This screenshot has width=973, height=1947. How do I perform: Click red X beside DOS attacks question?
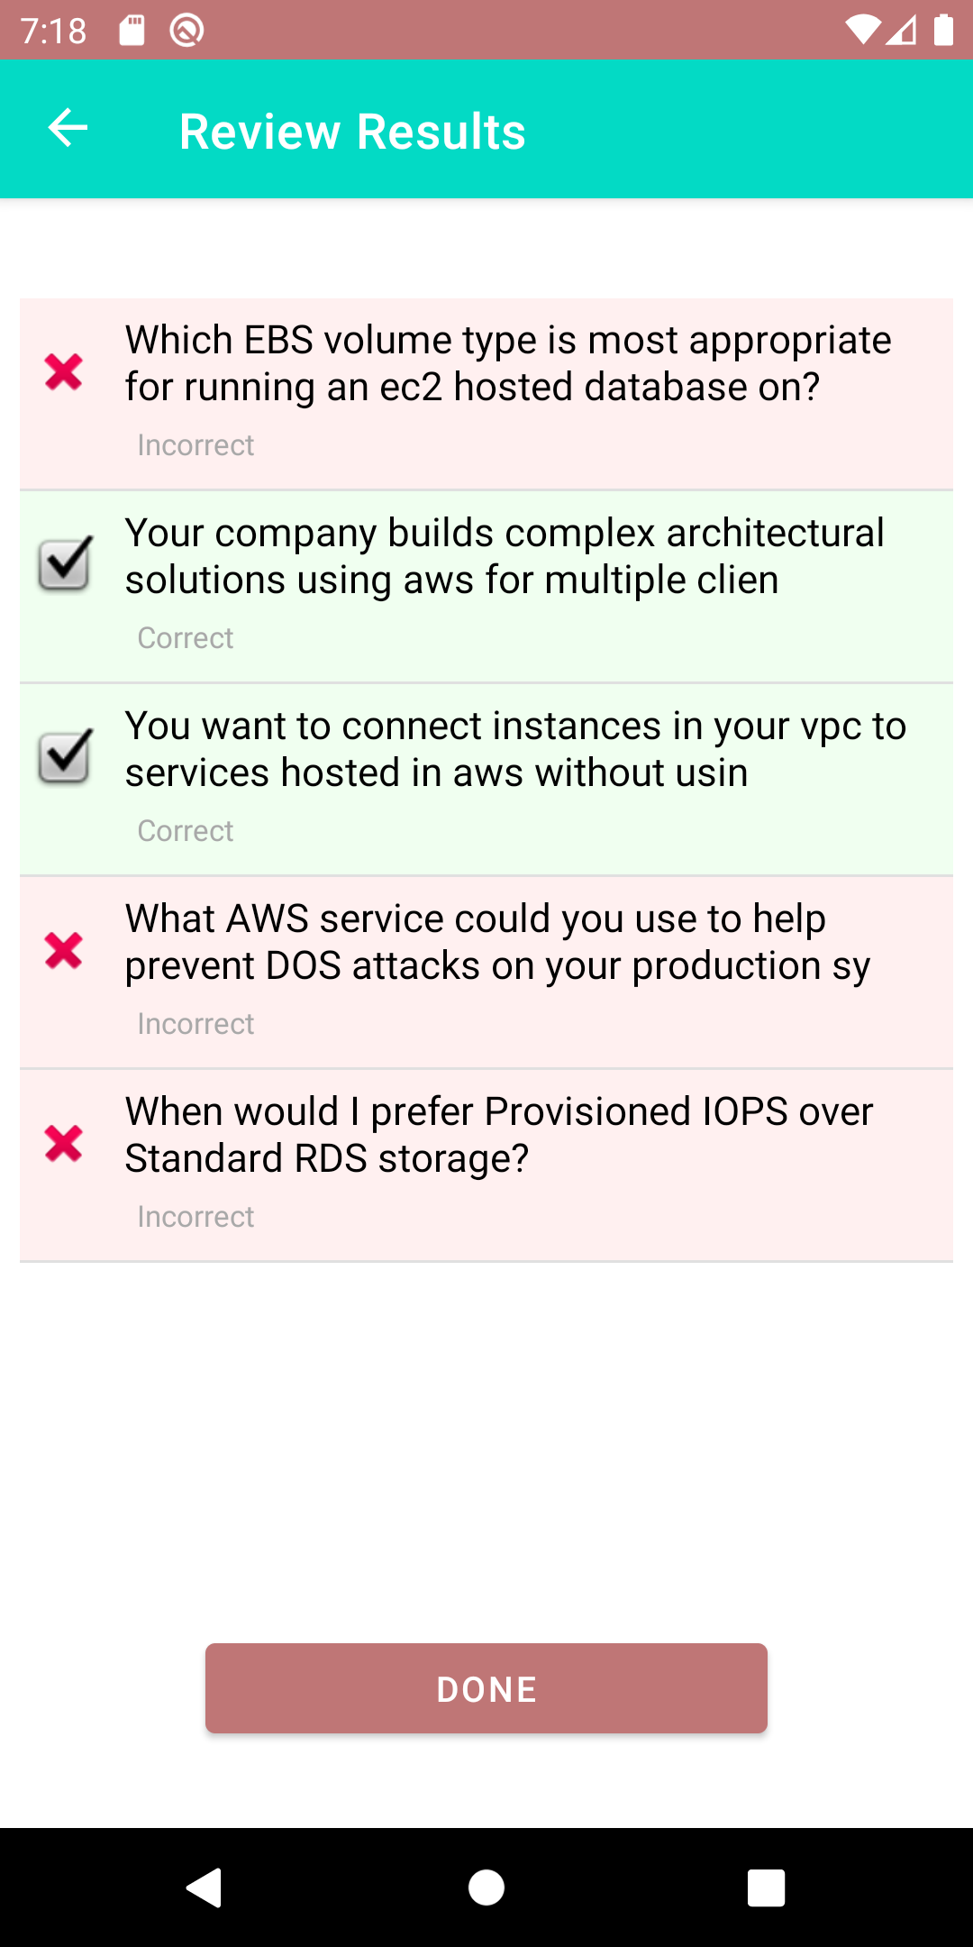tap(64, 950)
